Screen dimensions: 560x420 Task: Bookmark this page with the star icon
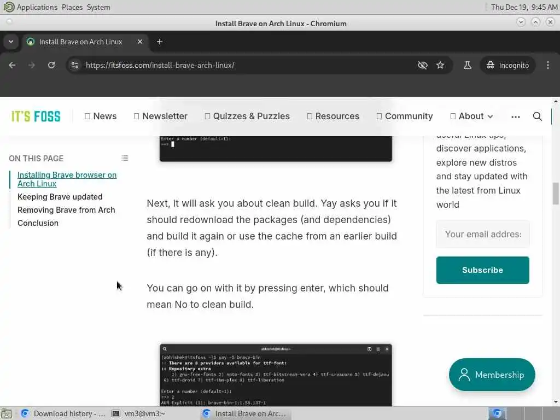point(440,65)
